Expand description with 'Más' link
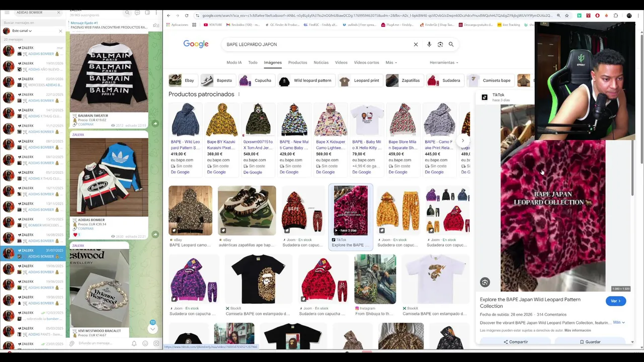Screen dimensions: 644x362 pos(619,322)
